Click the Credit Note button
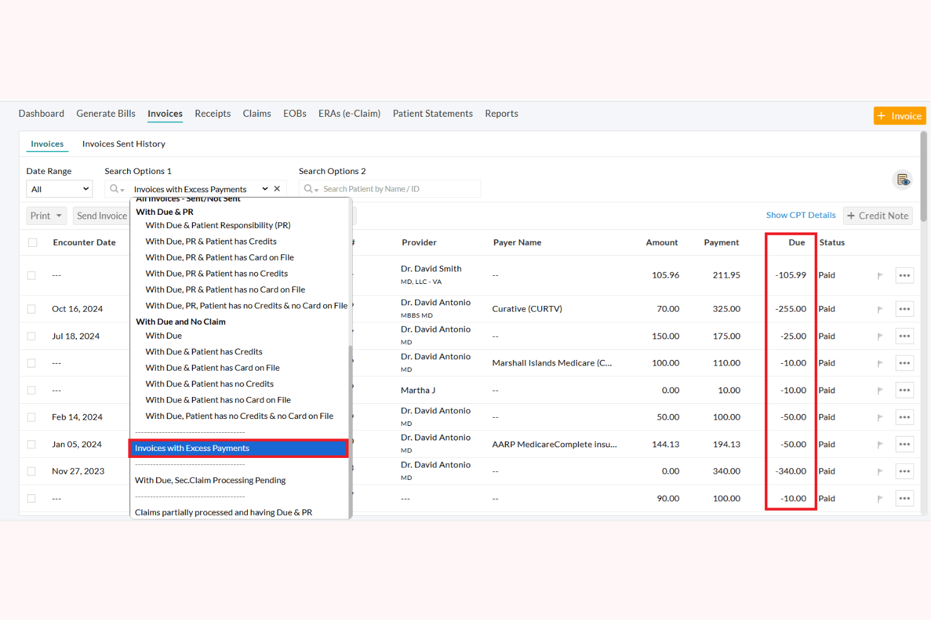 pos(878,215)
